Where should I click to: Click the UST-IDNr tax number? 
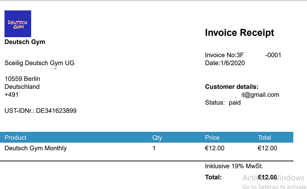(x=41, y=111)
